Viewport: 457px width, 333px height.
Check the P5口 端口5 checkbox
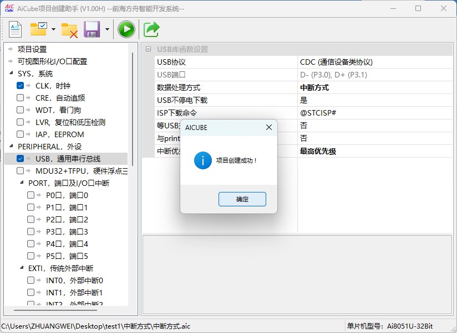click(x=31, y=256)
